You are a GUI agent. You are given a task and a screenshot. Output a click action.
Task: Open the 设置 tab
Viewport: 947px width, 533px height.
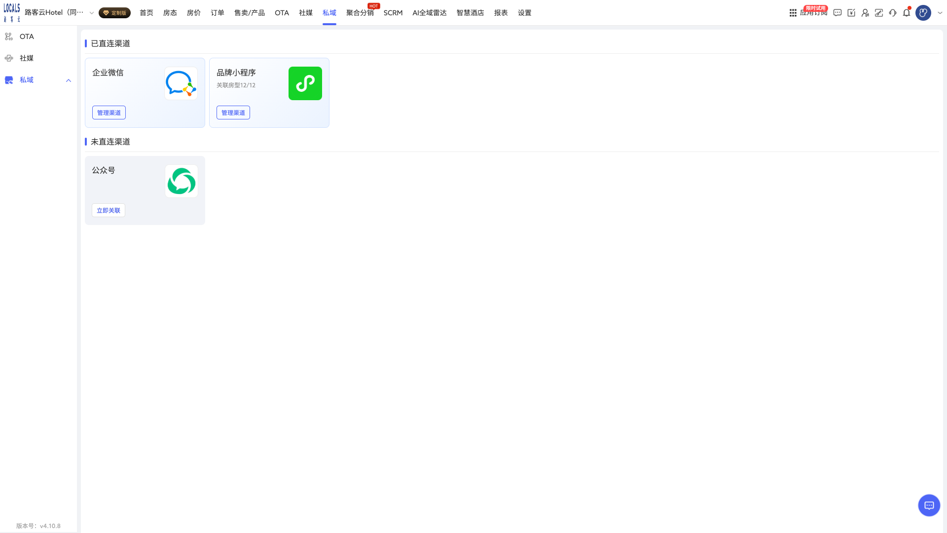point(525,13)
